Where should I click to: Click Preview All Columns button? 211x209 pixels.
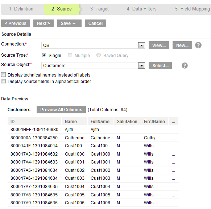[x=61, y=110]
